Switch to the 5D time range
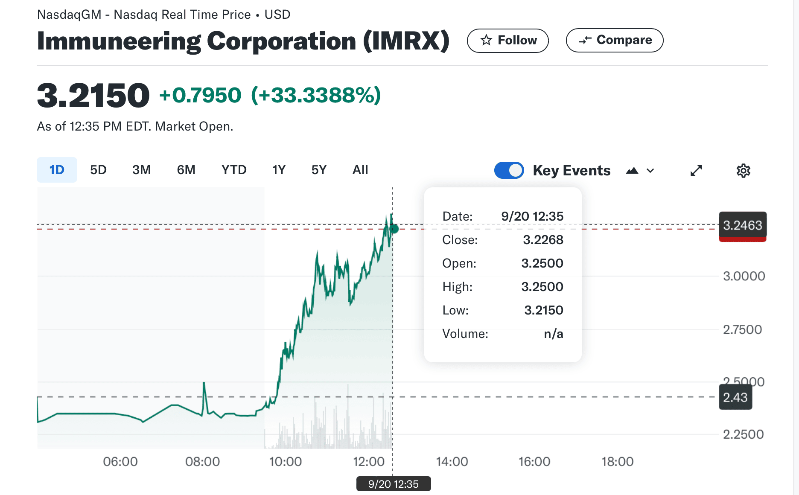Image resolution: width=799 pixels, height=495 pixels. coord(98,170)
